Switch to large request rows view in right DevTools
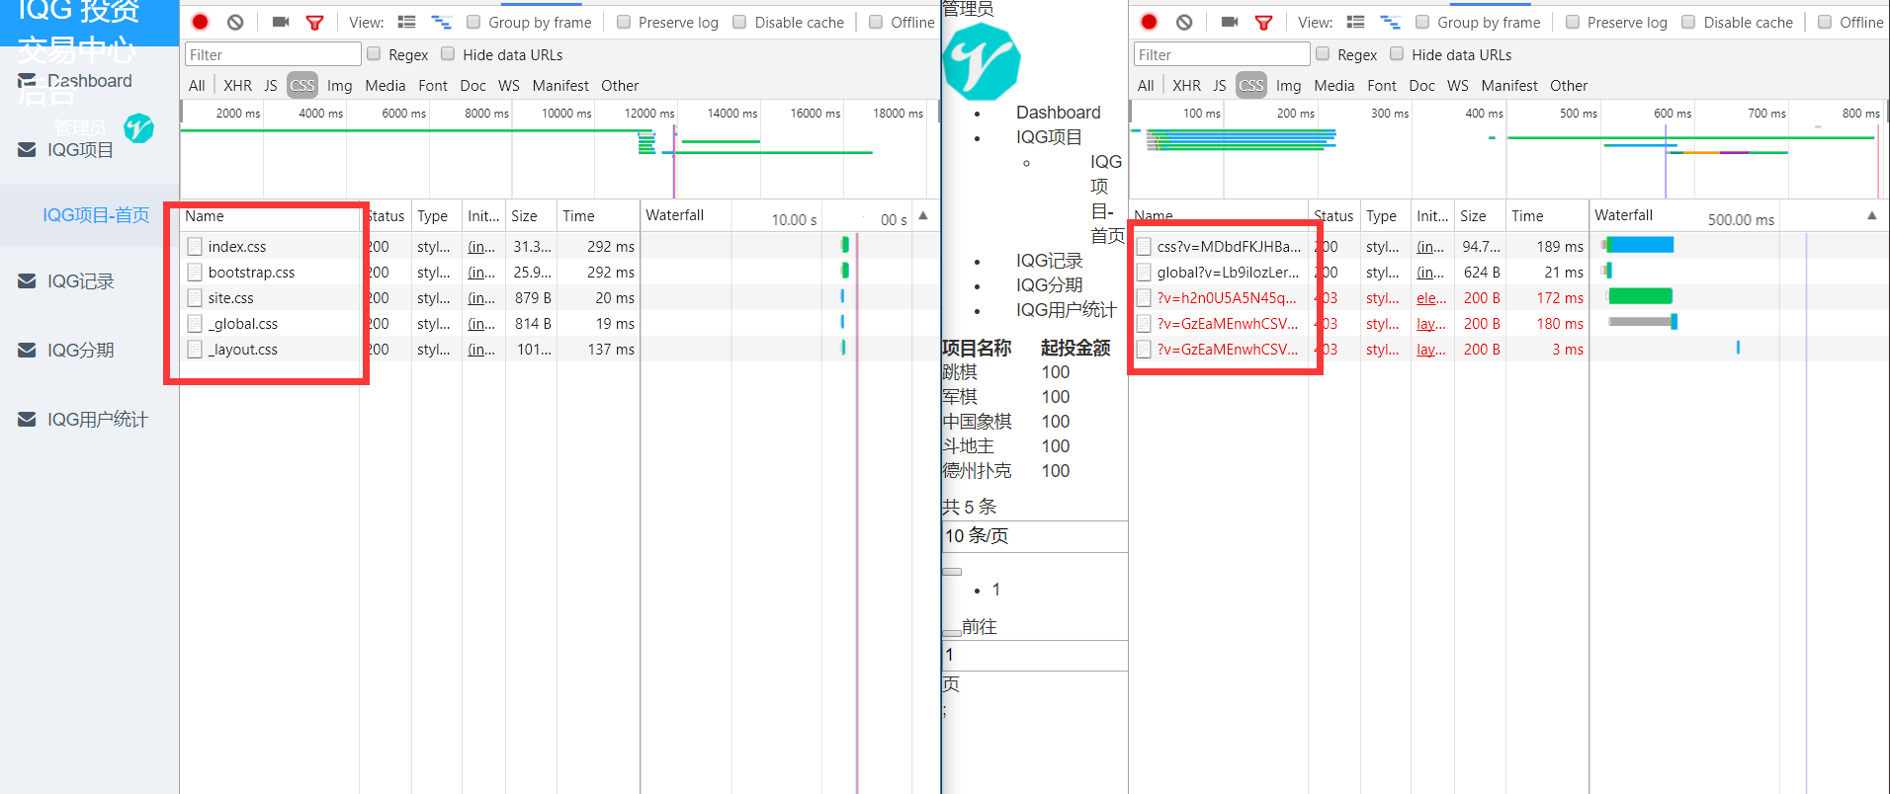 pos(1355,22)
